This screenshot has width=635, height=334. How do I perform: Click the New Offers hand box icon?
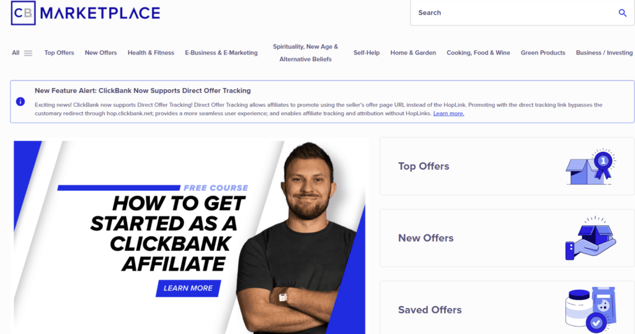(x=591, y=238)
